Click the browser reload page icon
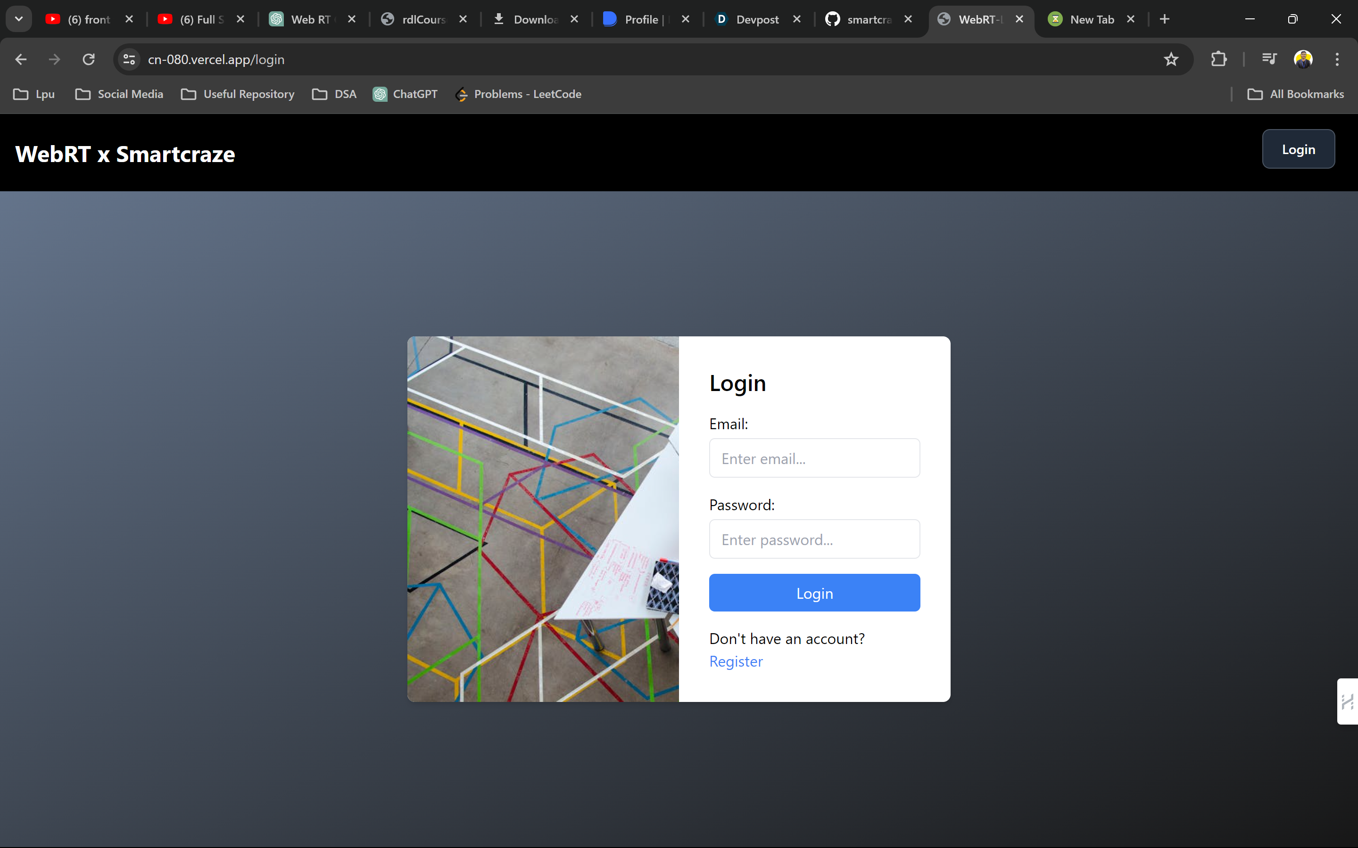Image resolution: width=1358 pixels, height=848 pixels. (x=89, y=59)
